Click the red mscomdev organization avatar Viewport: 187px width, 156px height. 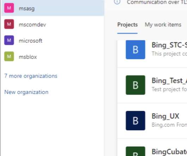click(9, 24)
